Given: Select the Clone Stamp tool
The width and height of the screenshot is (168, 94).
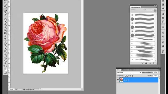Looking at the screenshot, I should pyautogui.click(x=5, y=24).
